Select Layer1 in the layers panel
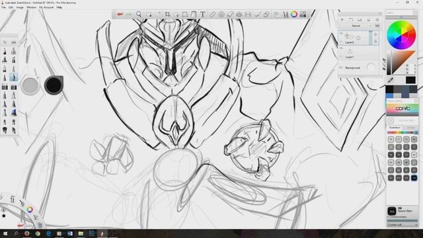 pyautogui.click(x=359, y=52)
